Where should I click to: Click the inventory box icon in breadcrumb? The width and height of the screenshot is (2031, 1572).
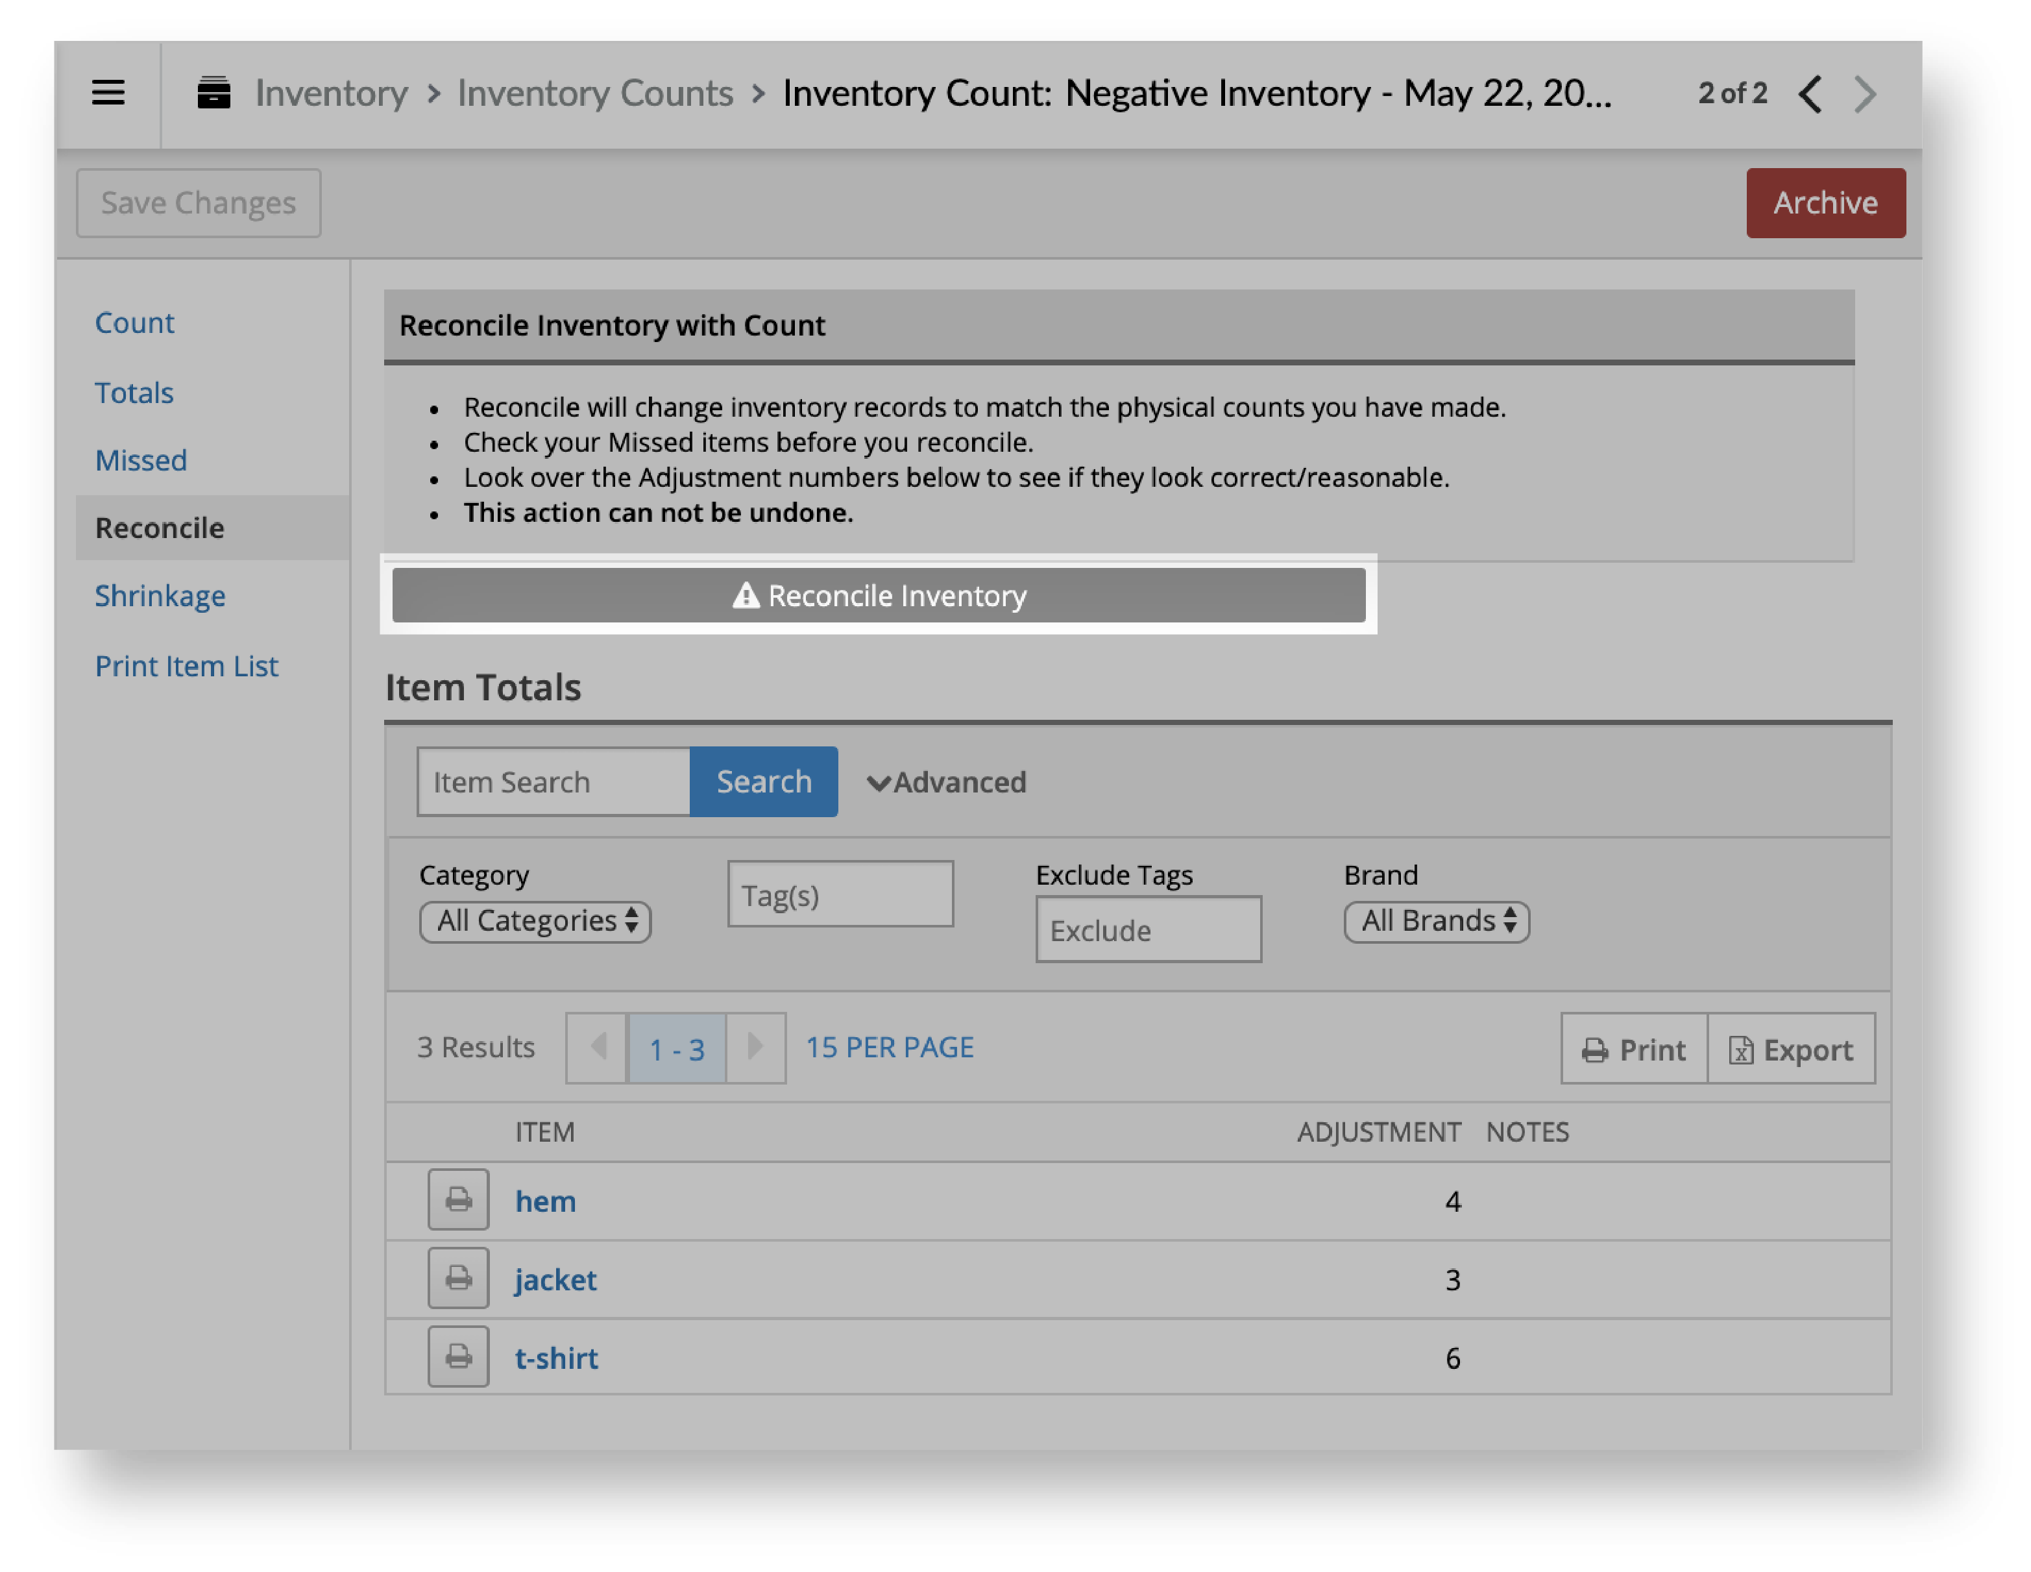[214, 93]
